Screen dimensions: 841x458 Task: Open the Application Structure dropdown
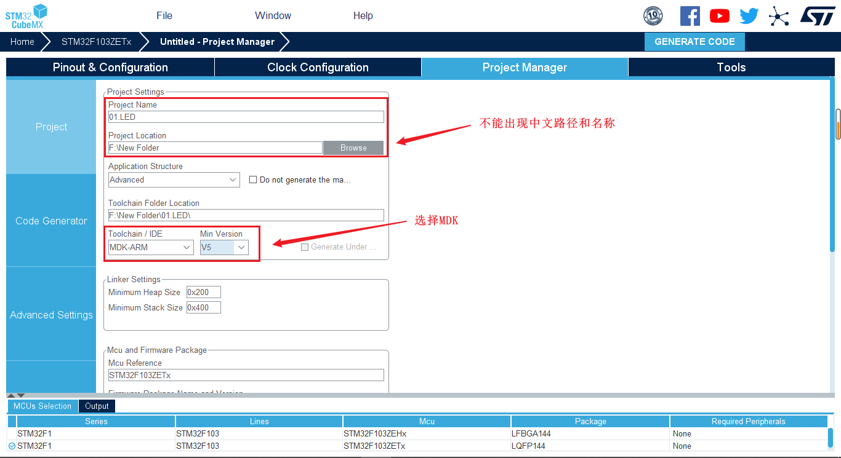(x=174, y=180)
